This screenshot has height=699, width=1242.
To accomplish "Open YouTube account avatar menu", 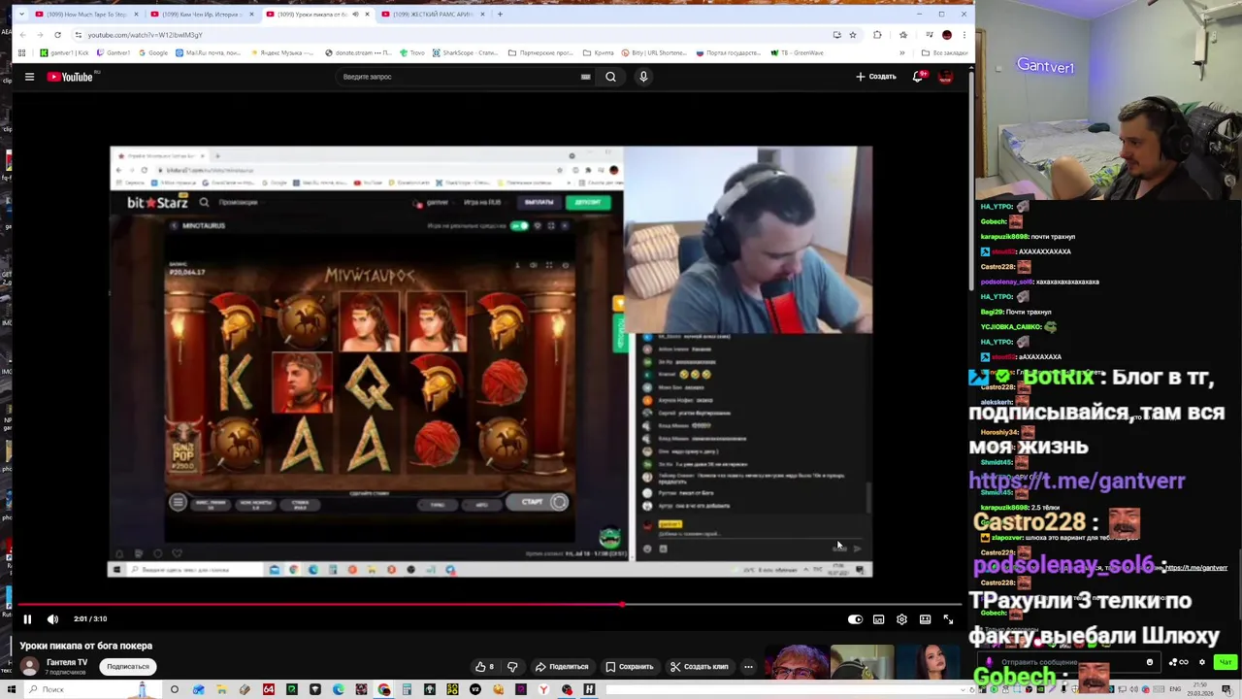I will [946, 77].
